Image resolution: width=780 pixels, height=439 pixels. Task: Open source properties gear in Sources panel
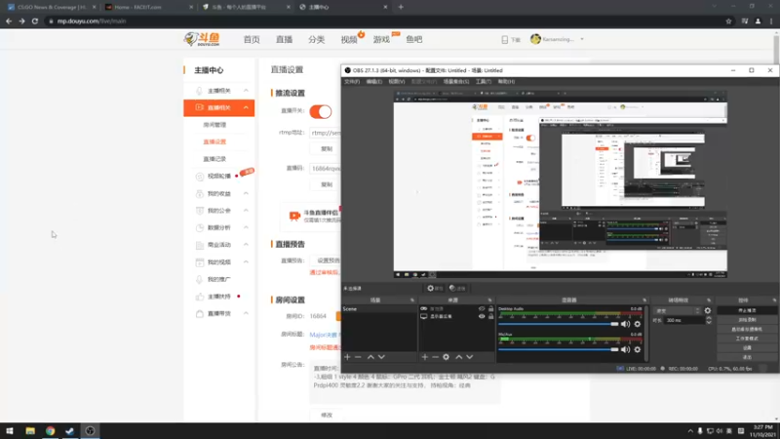pyautogui.click(x=447, y=357)
